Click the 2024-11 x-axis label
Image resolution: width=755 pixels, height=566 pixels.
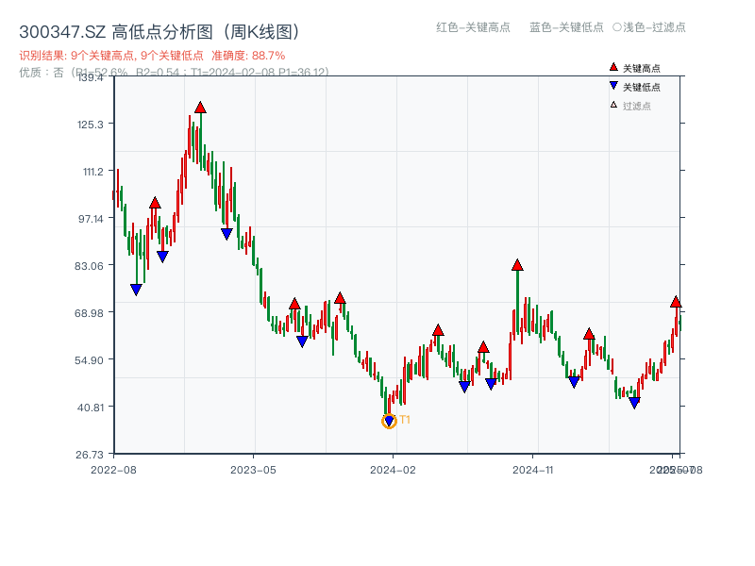(533, 470)
